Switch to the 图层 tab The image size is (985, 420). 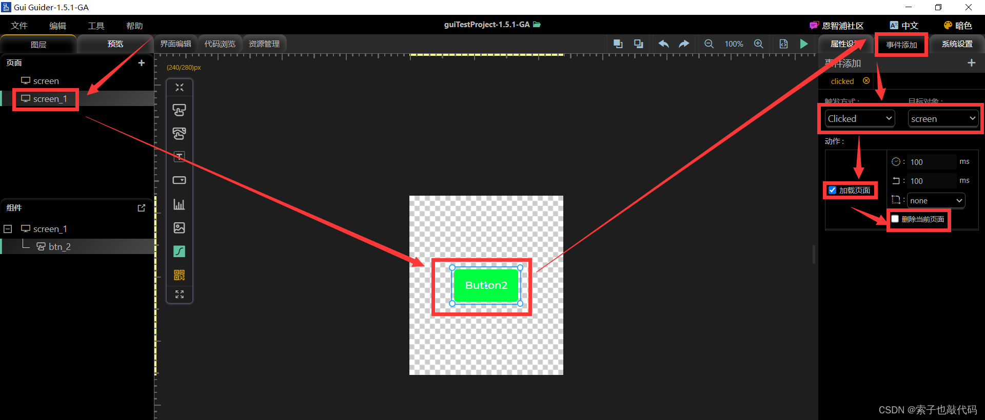38,45
